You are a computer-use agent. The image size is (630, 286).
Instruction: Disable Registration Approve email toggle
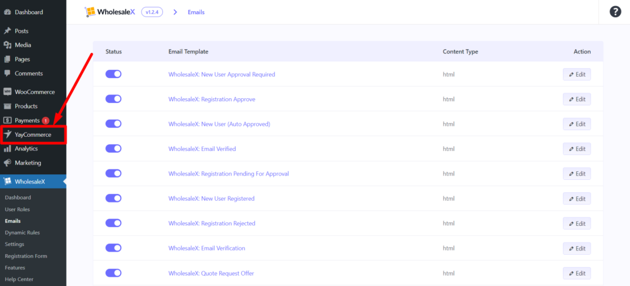[x=113, y=99]
